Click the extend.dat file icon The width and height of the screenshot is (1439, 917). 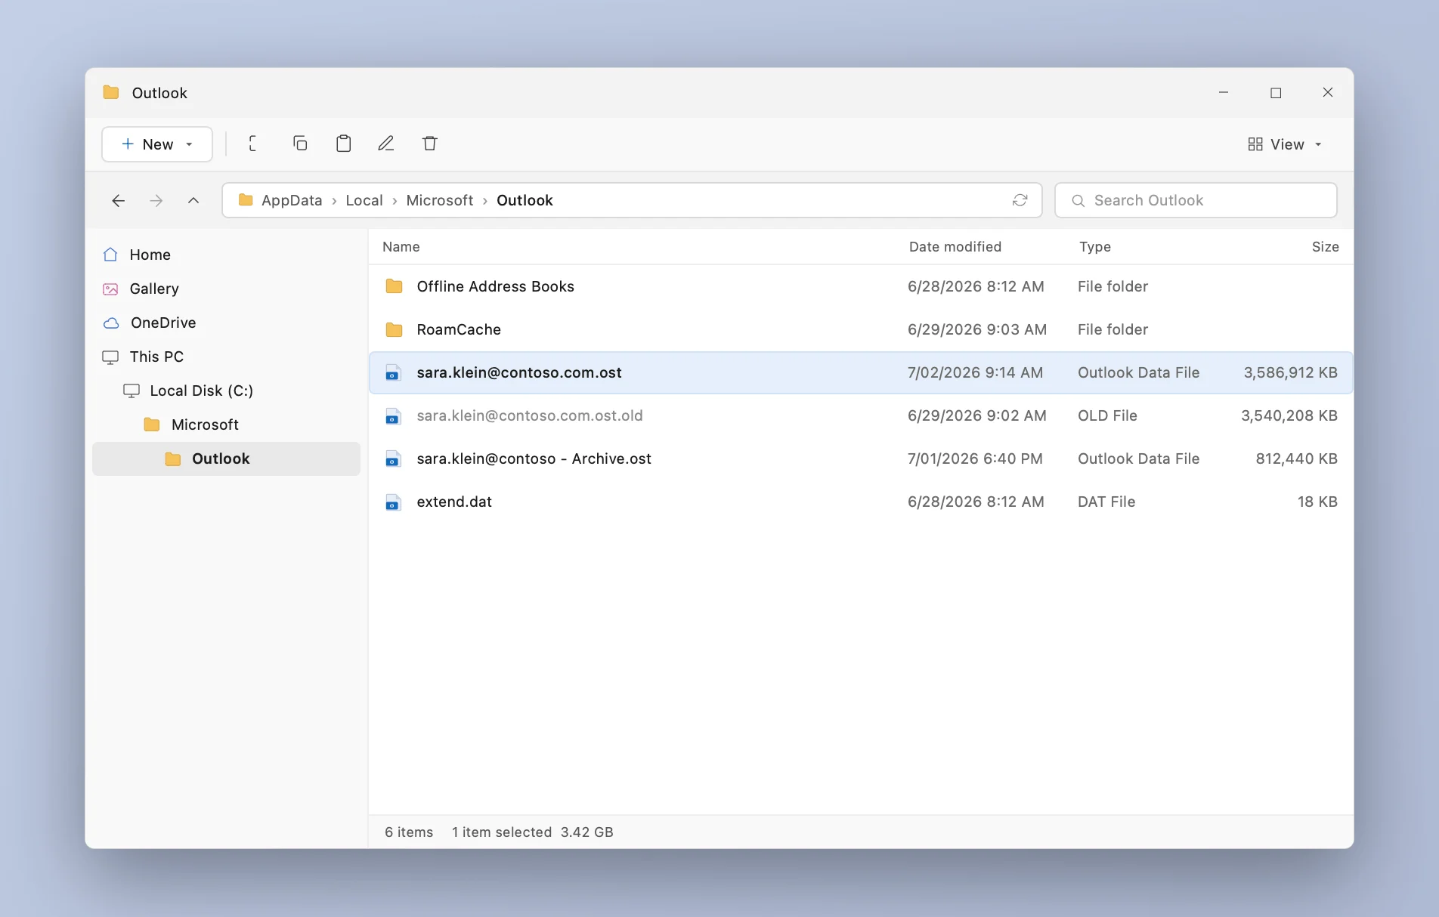point(393,502)
